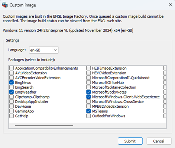Disable the BingWeather checkbox
175x148 pixels.
coord(12,92)
